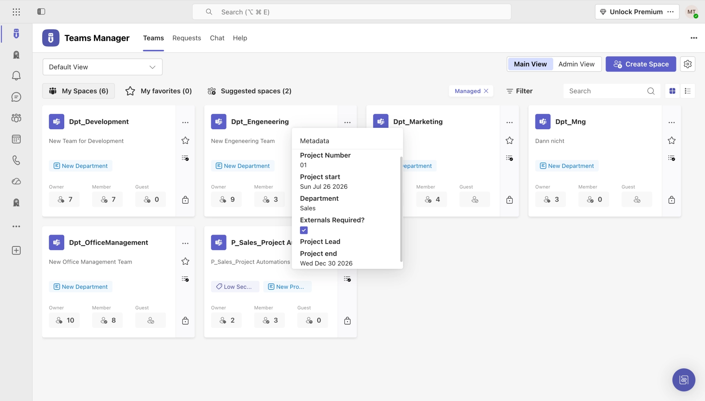
Task: Select My Spaces (6) tab
Action: 79,91
